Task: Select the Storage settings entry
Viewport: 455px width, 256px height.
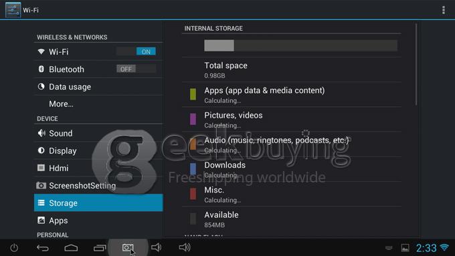Action: pos(98,203)
